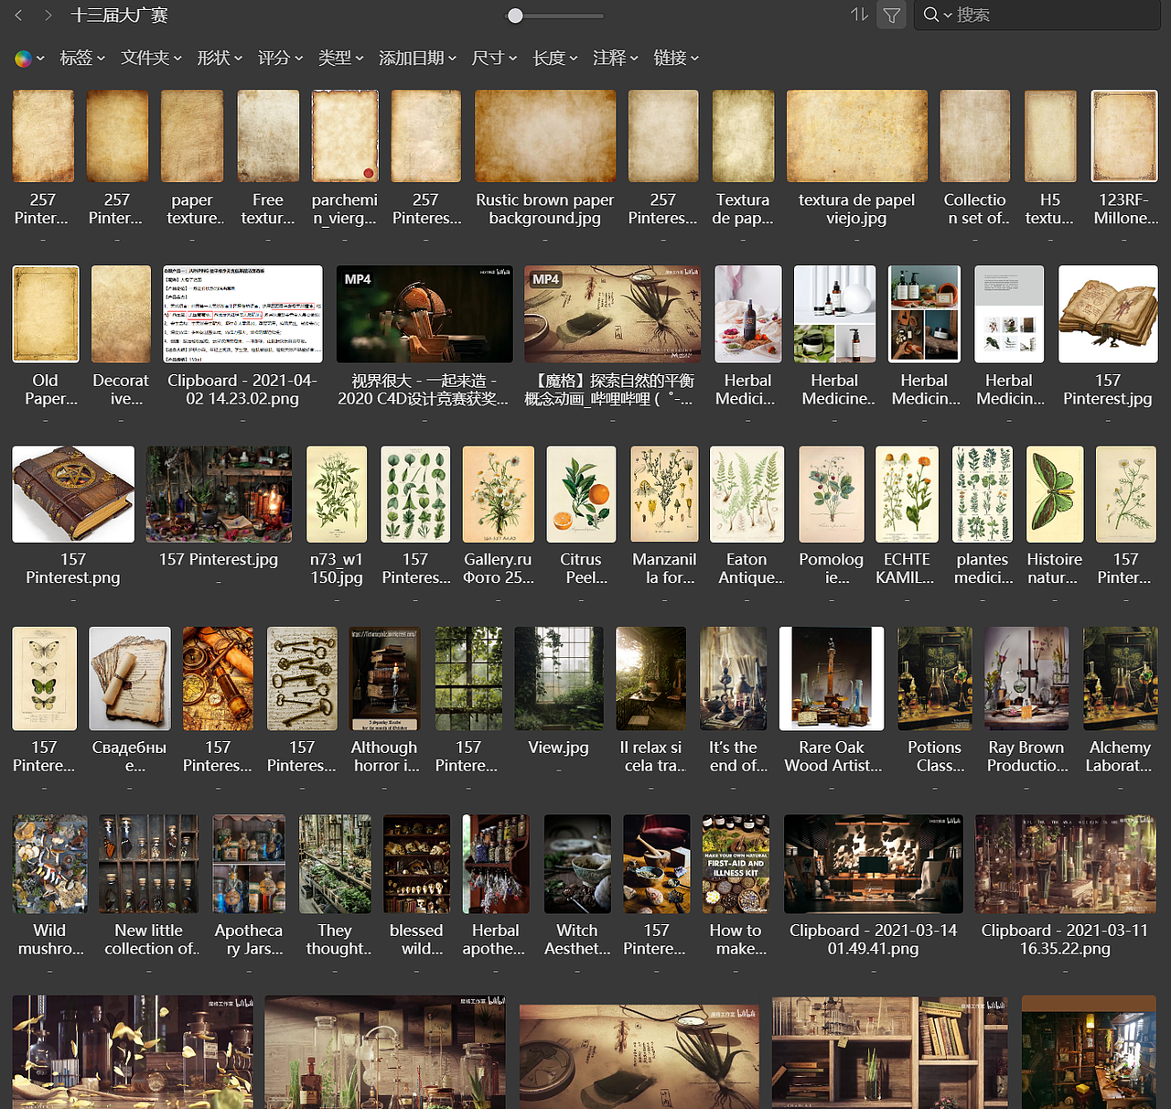Expand the 文件夹 filter dropdown
The width and height of the screenshot is (1171, 1109).
(151, 58)
